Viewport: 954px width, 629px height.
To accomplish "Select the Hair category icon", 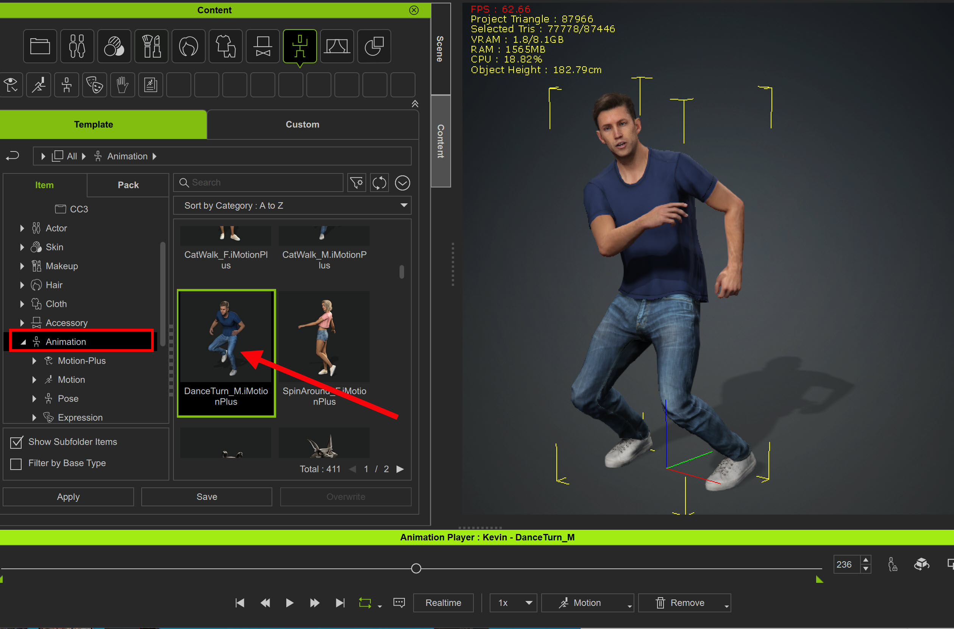I will point(188,46).
